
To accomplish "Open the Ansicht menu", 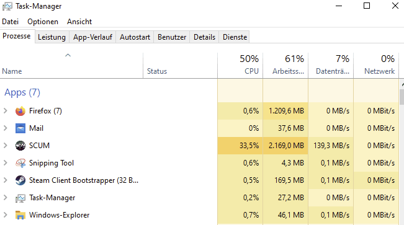I will pyautogui.click(x=79, y=22).
